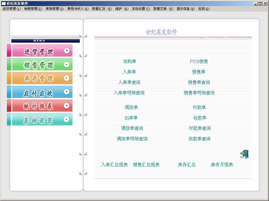The height and width of the screenshot is (201, 269).
Task: Click arrow icon on 应付应收 banner
Action: [x=67, y=92]
